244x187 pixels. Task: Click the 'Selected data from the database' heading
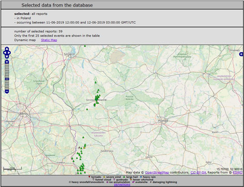click(57, 5)
